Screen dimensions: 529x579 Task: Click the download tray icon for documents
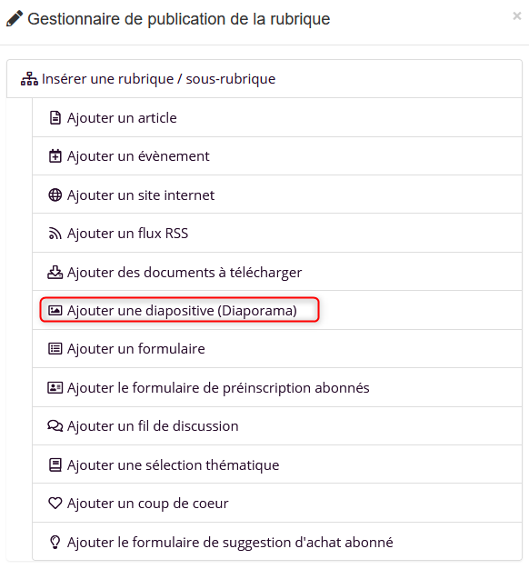click(55, 273)
